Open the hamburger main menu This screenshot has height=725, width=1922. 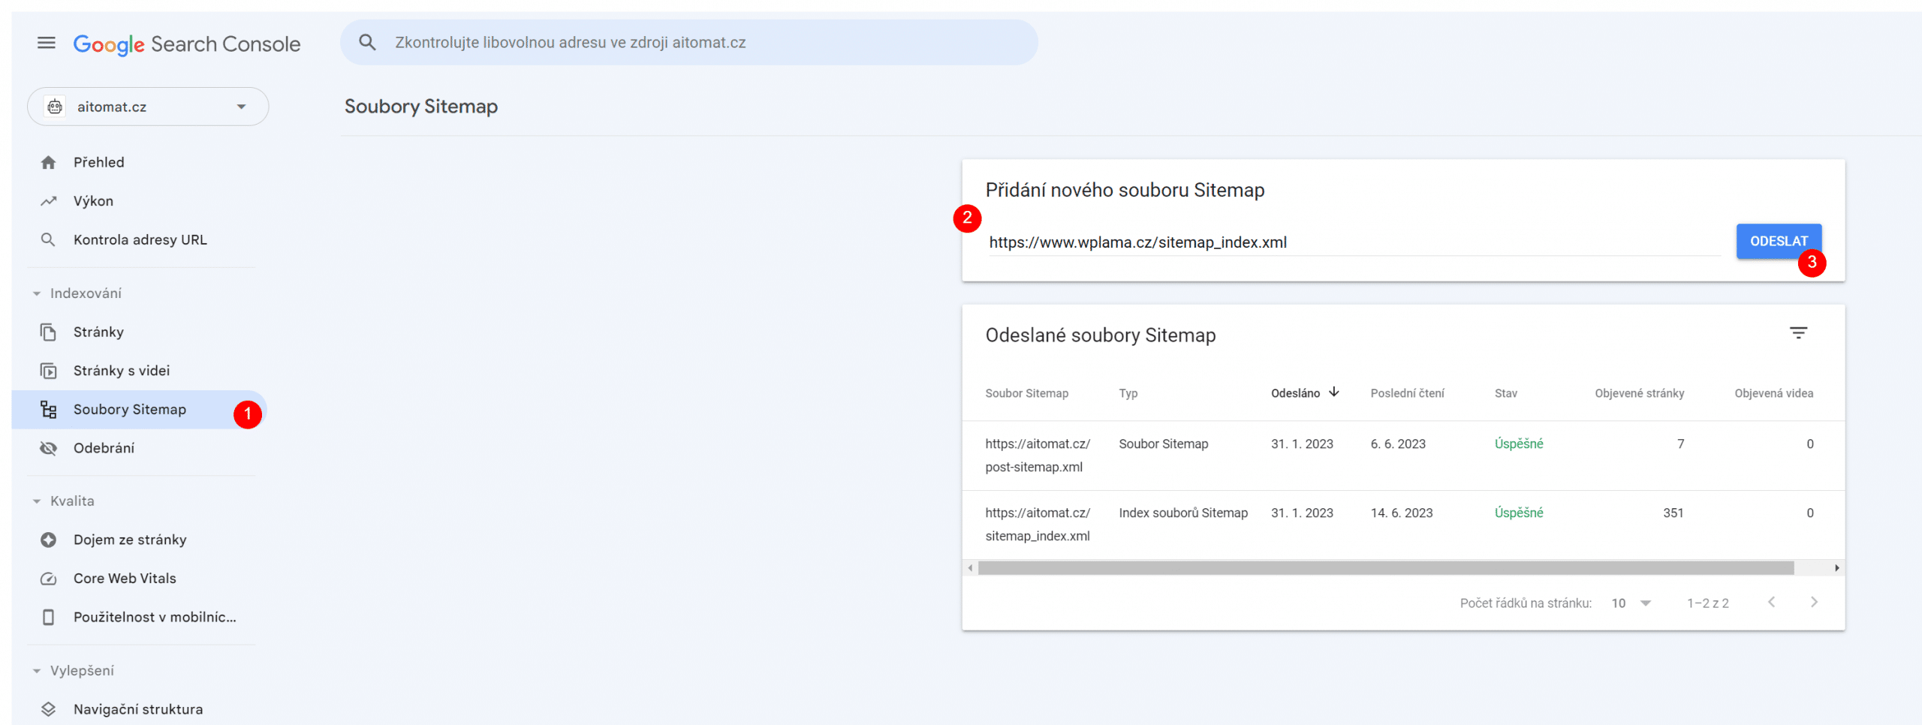click(x=47, y=43)
